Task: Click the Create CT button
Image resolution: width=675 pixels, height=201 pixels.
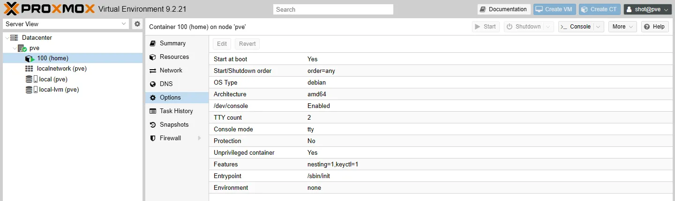Action: [x=600, y=9]
